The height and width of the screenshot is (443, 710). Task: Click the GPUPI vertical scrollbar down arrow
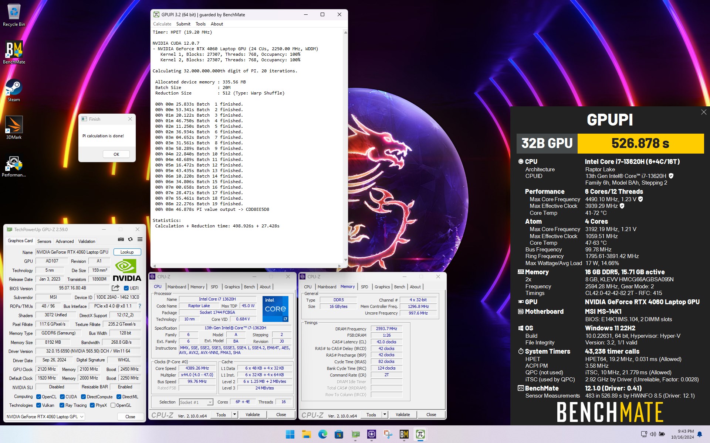click(346, 260)
